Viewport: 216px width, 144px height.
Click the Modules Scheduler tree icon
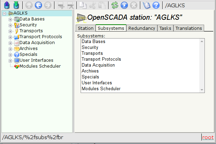coord(16,66)
